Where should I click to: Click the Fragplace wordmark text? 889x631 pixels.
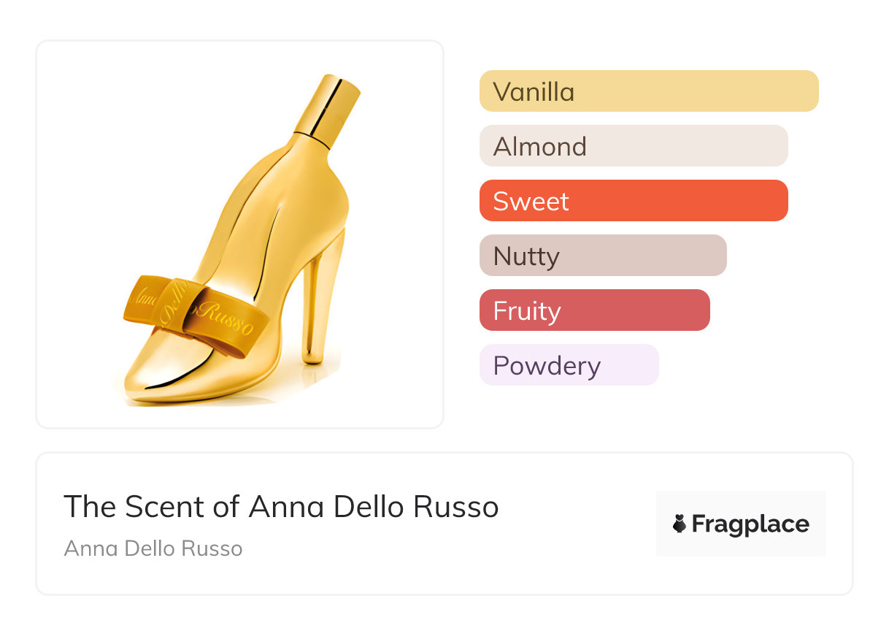[x=750, y=524]
